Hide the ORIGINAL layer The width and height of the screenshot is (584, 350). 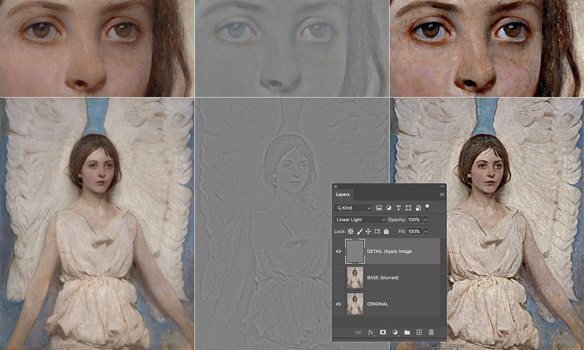pos(338,304)
